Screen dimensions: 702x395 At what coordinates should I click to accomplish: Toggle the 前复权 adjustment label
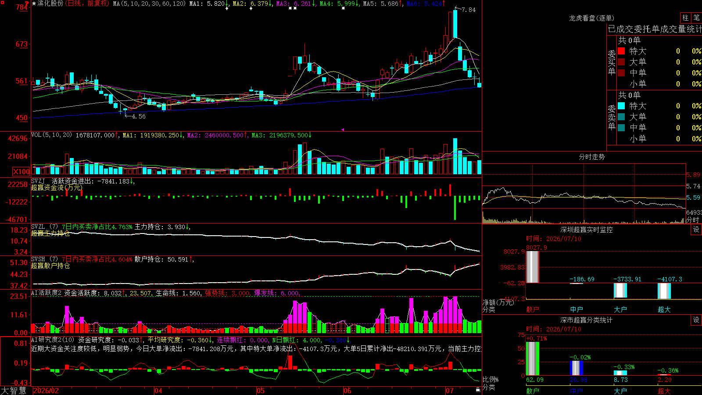[97, 4]
